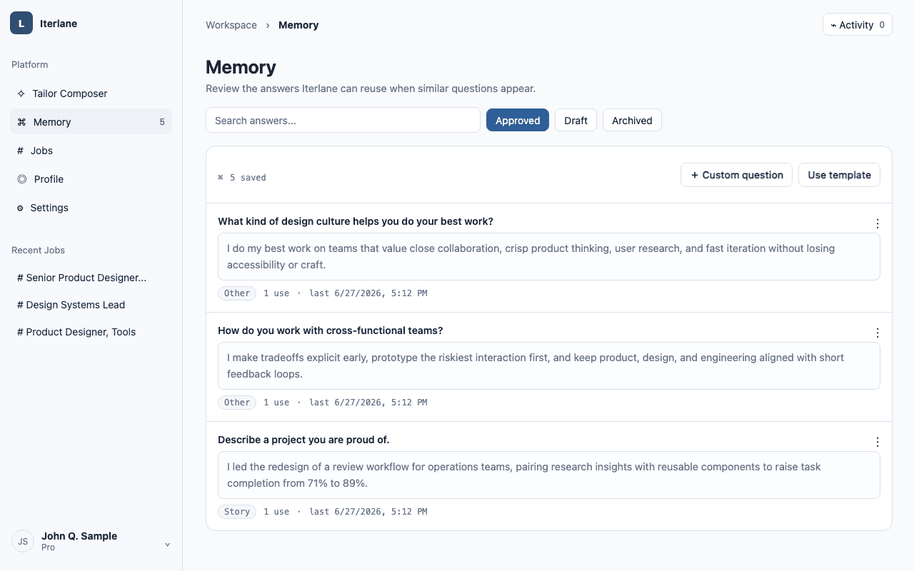Click the Iterlane brand name
Image resolution: width=914 pixels, height=571 pixels.
coord(59,24)
